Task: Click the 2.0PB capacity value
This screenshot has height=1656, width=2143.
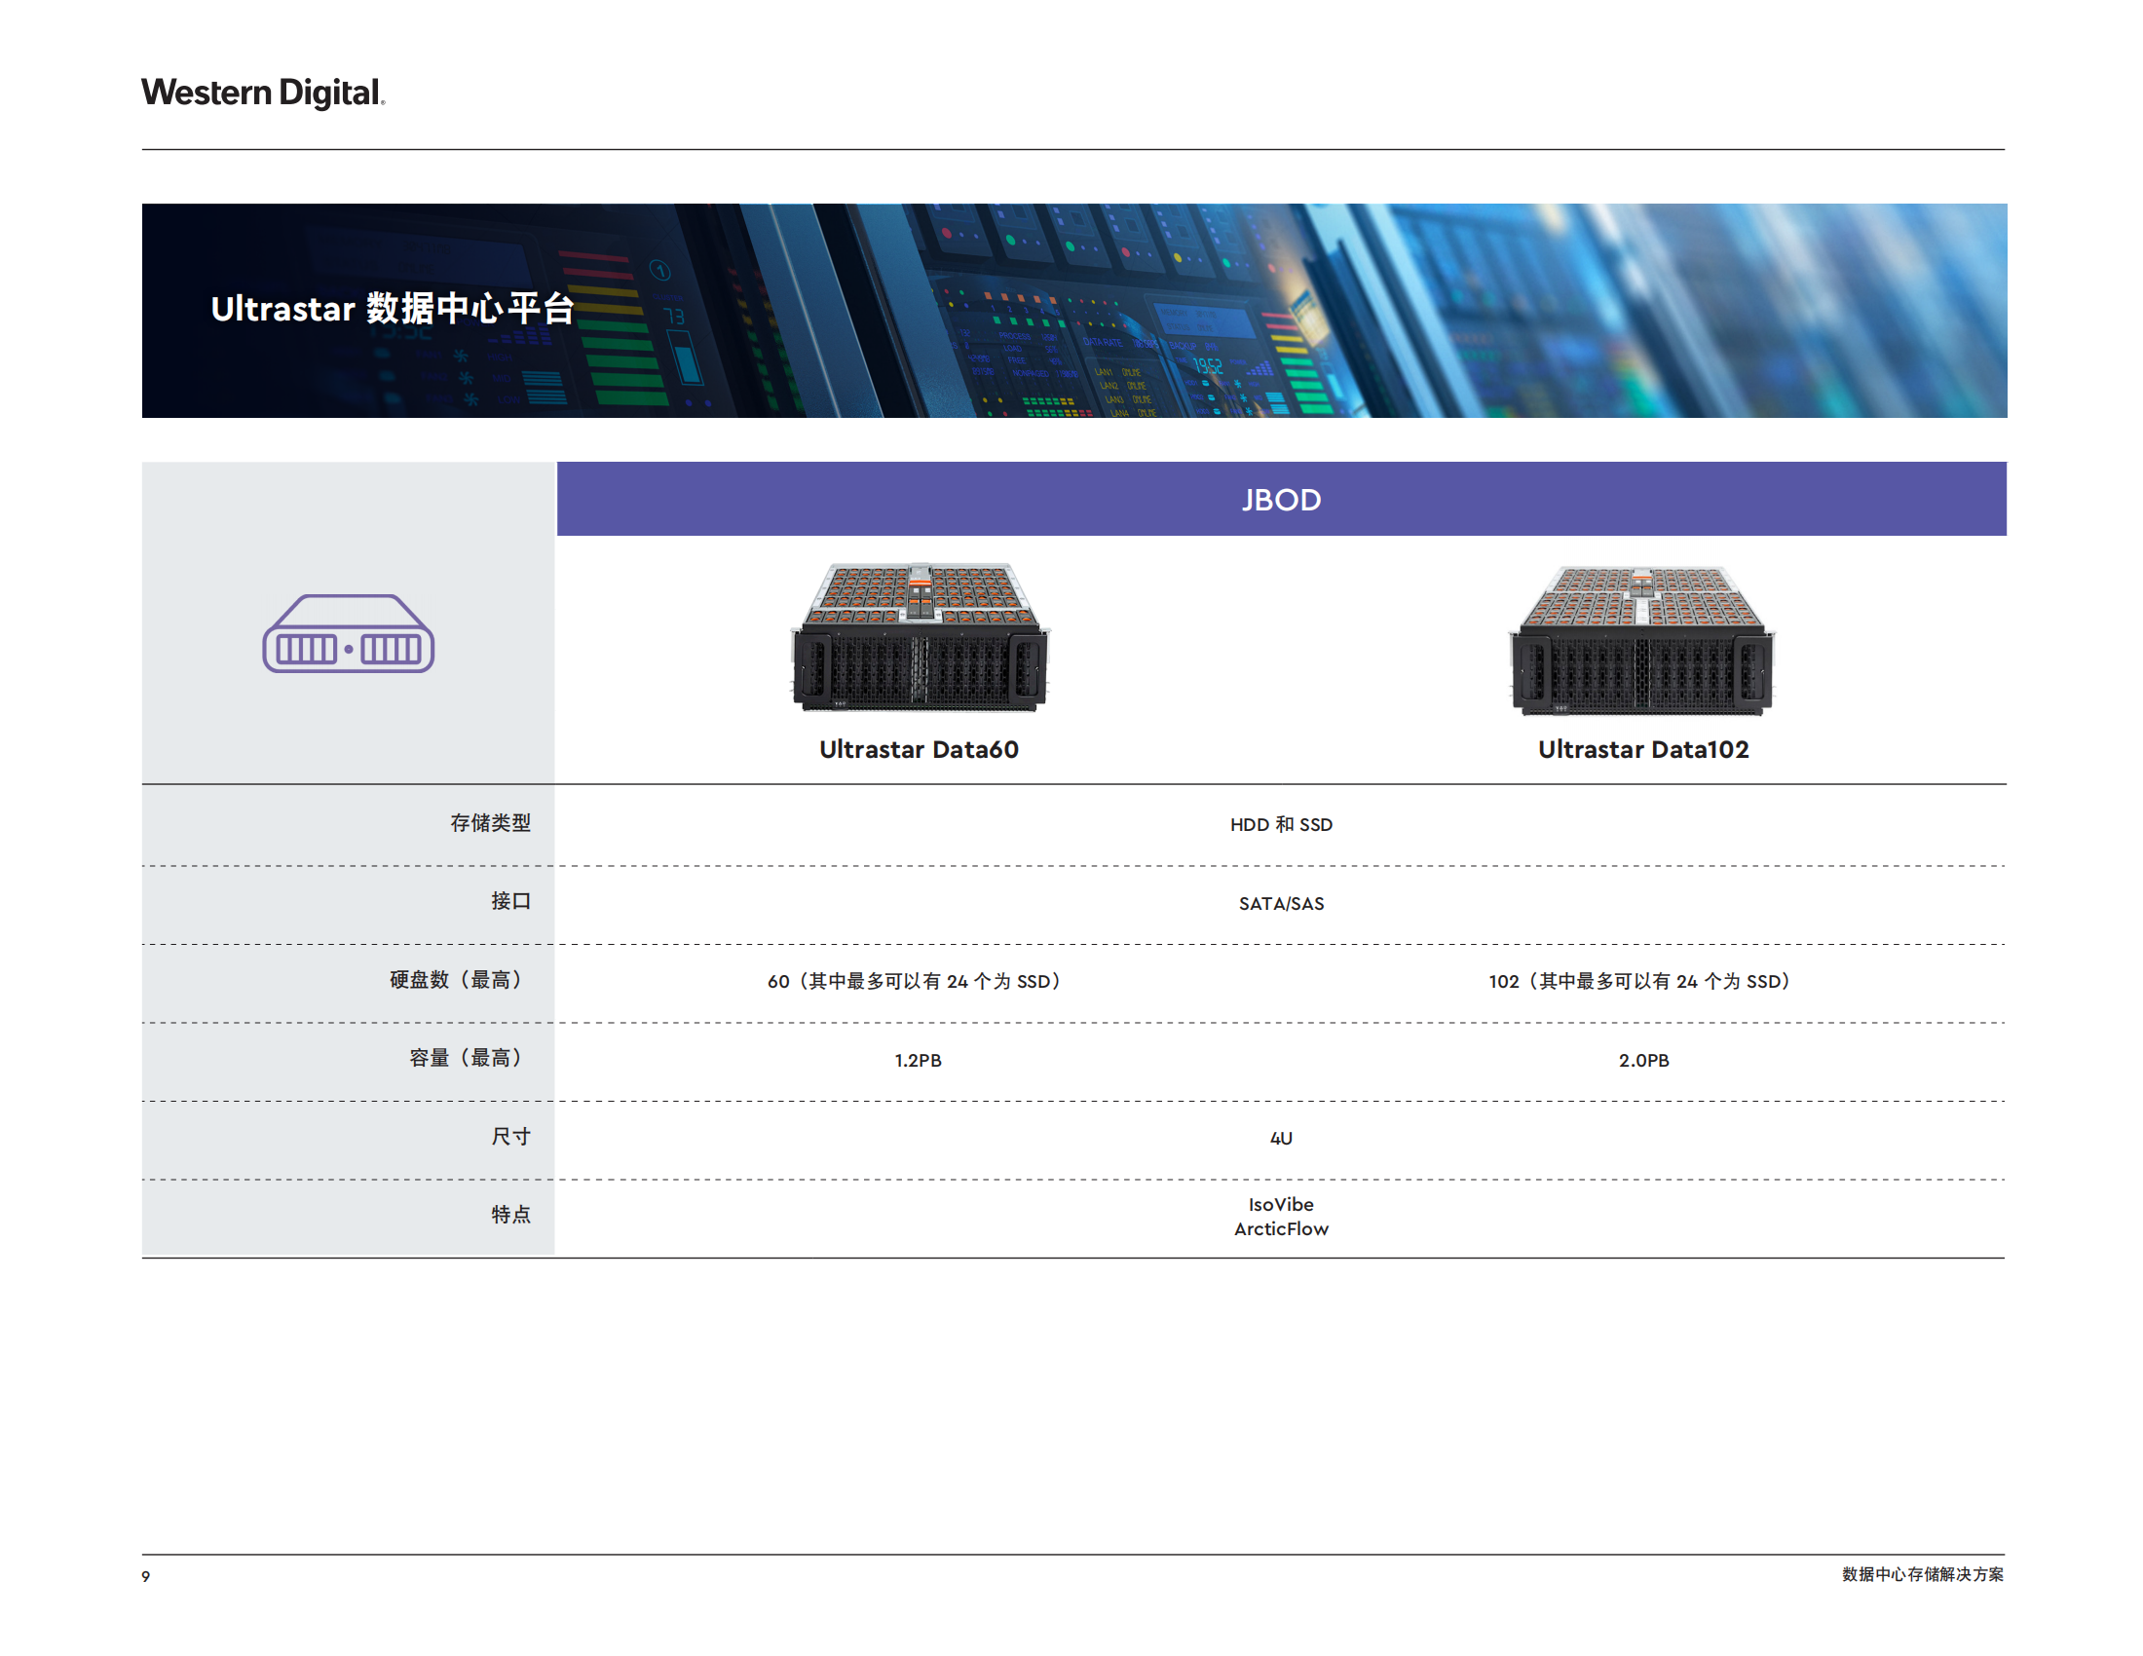Action: tap(1643, 1061)
